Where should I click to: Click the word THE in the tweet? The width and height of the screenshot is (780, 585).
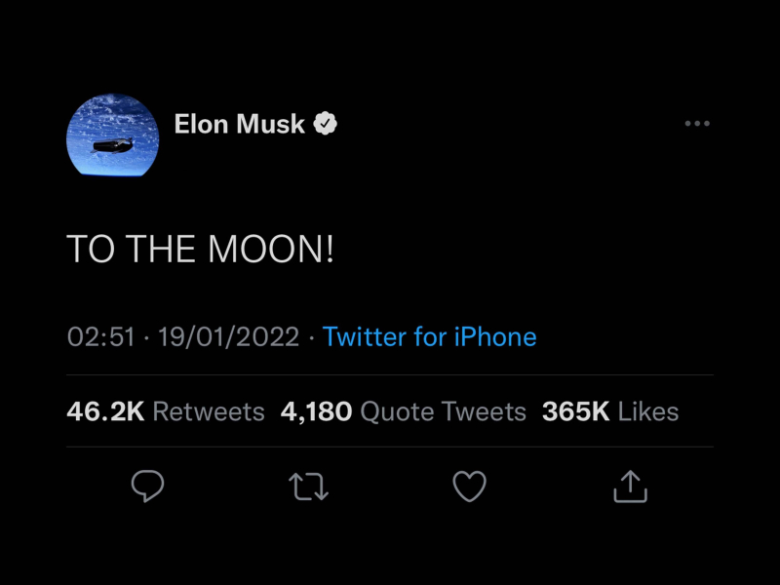tap(162, 250)
